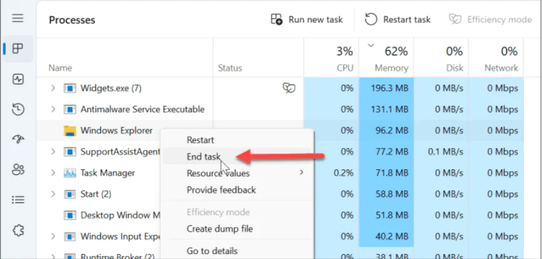
Task: Click the Task Manager process icon
Action: [x=70, y=173]
